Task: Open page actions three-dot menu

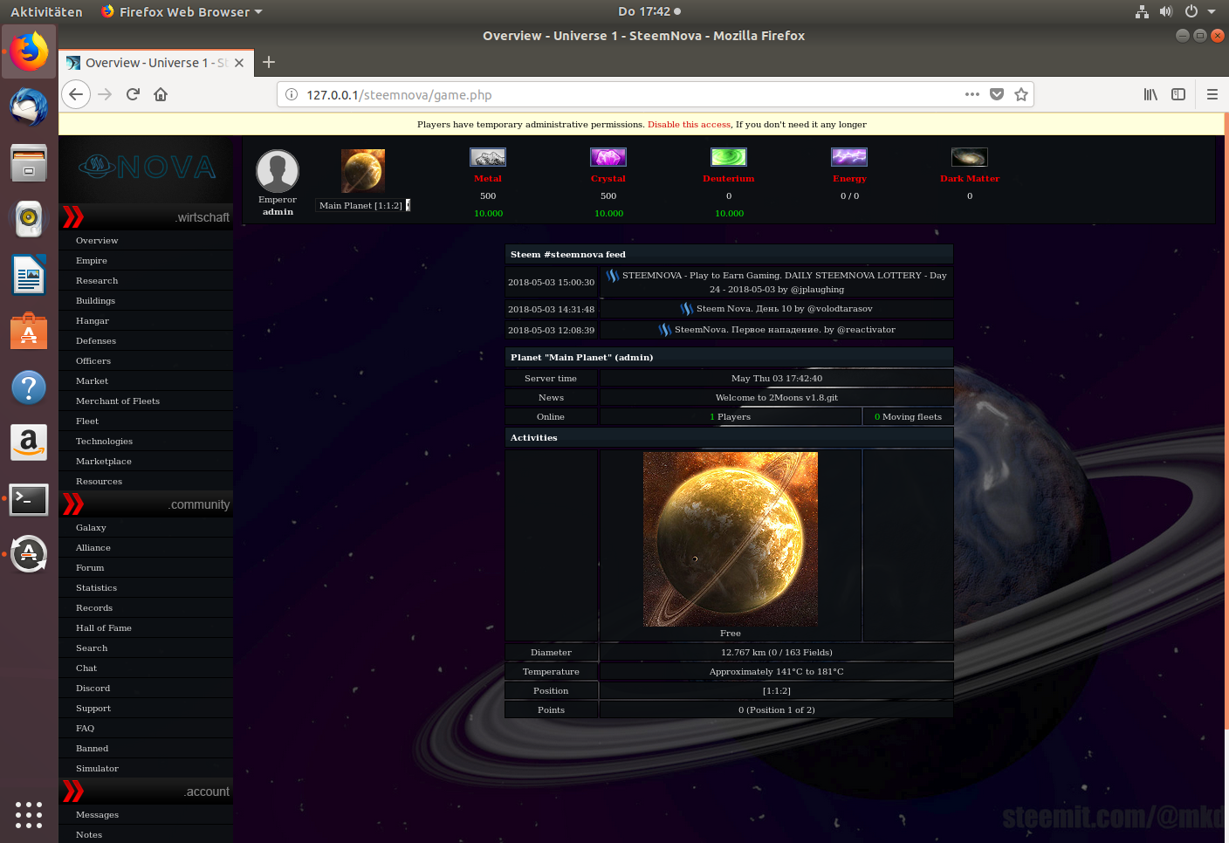Action: click(x=972, y=94)
